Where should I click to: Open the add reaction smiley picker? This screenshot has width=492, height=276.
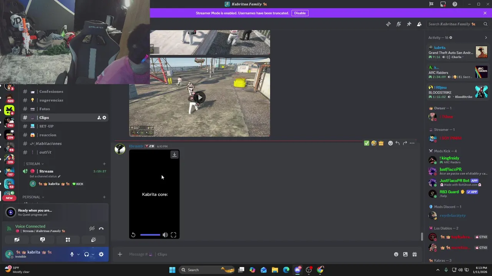click(x=390, y=143)
